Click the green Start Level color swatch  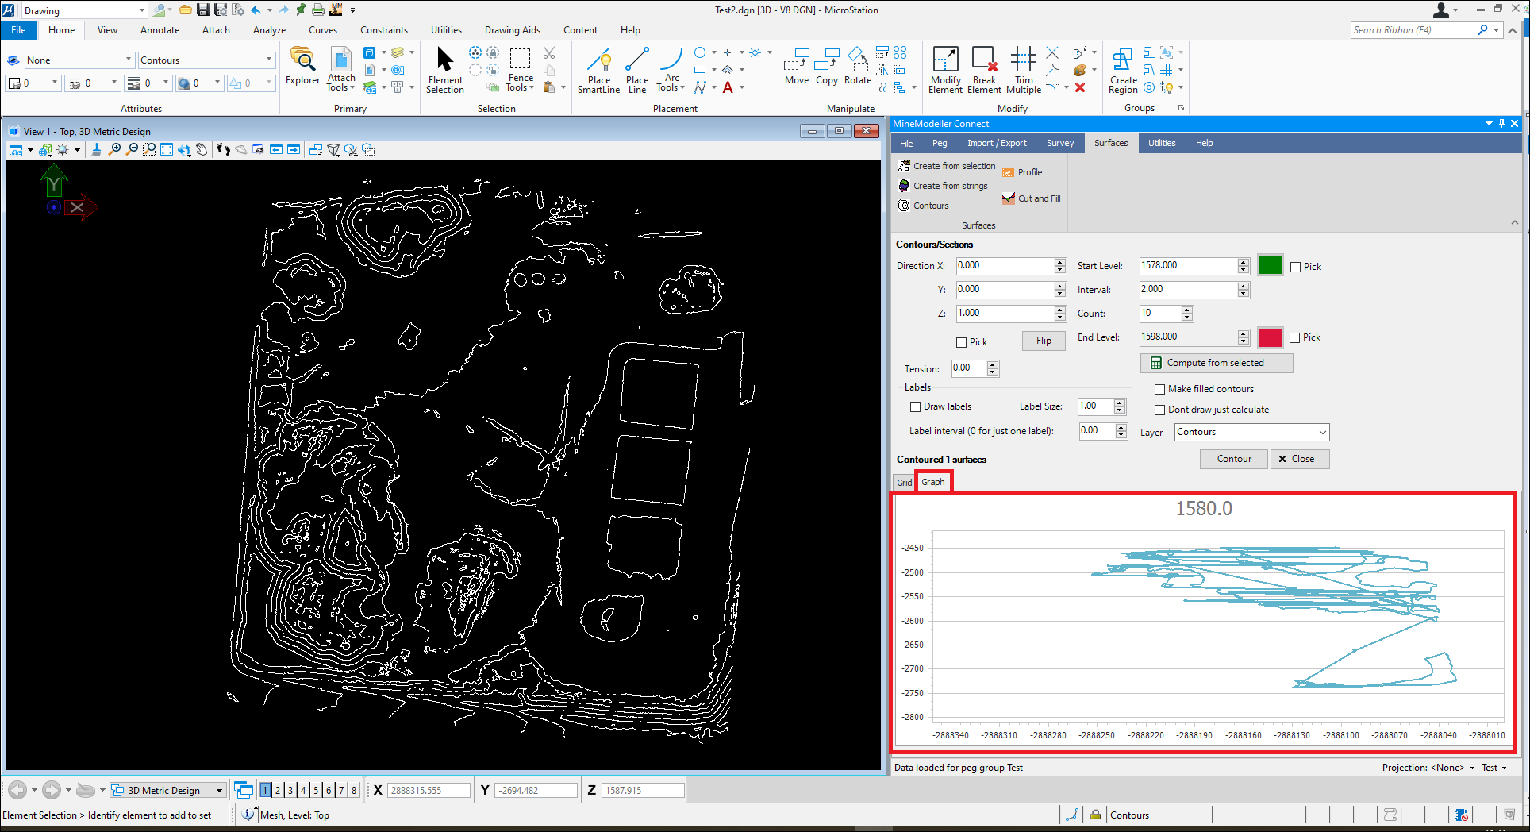[1270, 265]
